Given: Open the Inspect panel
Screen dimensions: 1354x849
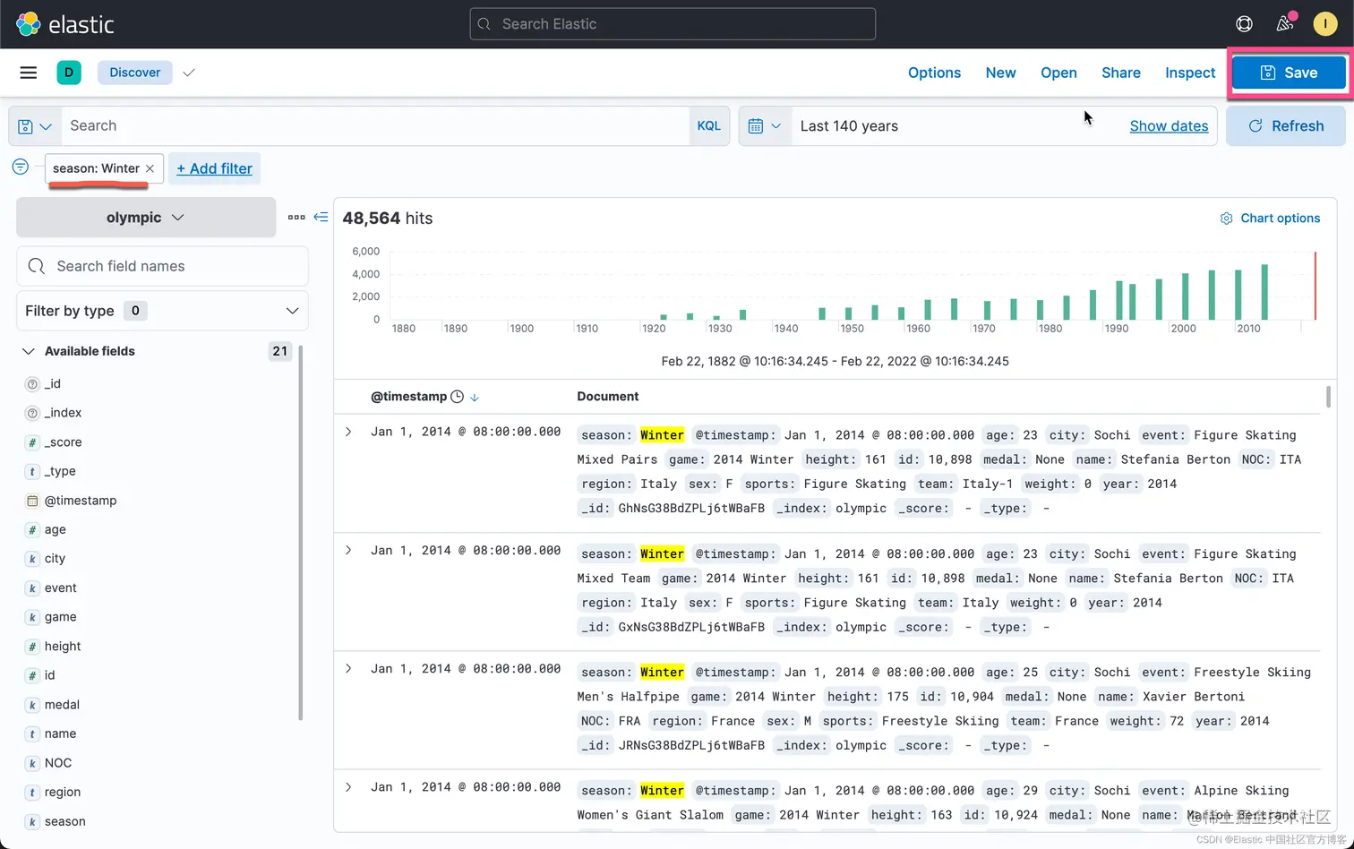Looking at the screenshot, I should coord(1190,73).
